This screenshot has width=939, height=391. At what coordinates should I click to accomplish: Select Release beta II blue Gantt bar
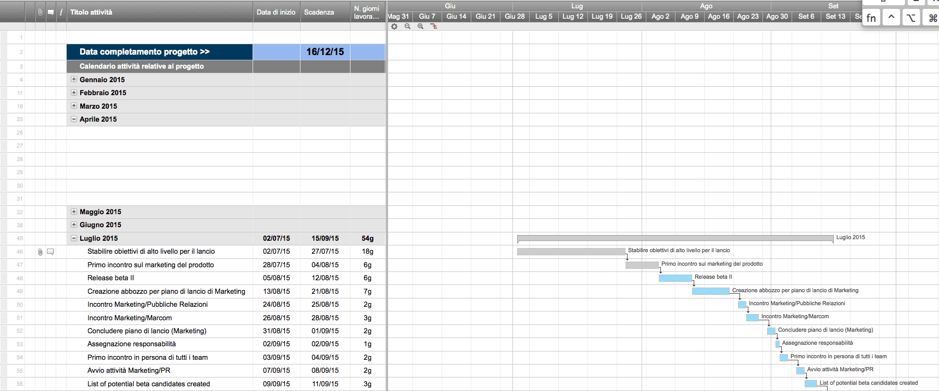675,278
